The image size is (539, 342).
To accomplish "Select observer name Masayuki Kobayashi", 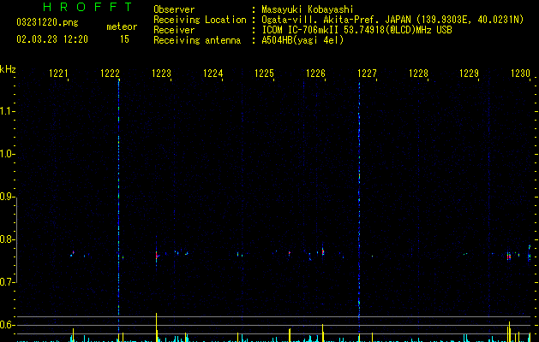I will 308,9.
